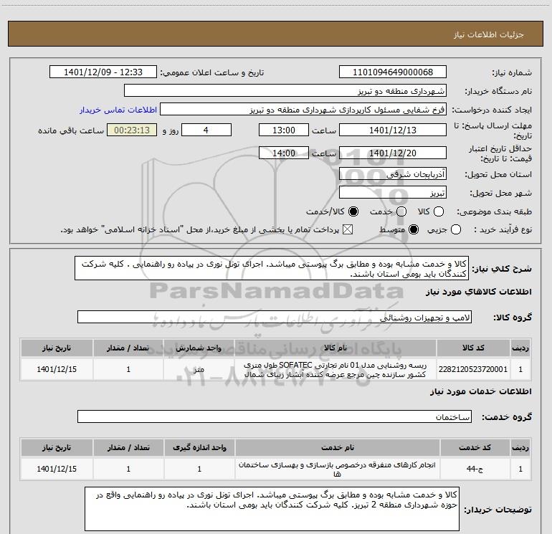Click the response deadline date 1401/12/13
Image resolution: width=552 pixels, height=534 pixels.
pyautogui.click(x=393, y=130)
